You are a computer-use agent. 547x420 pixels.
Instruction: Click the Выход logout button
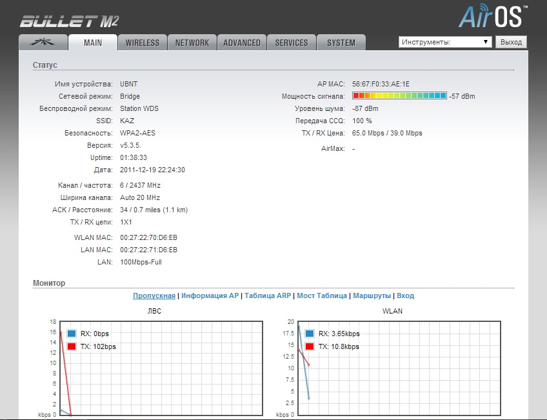(x=511, y=42)
